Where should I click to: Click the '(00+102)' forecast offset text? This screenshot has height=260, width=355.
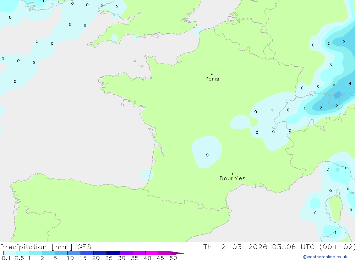point(337,247)
